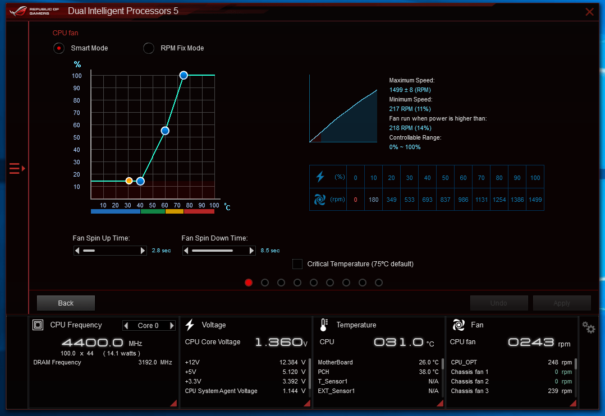The image size is (605, 416).
Task: Select Smart Mode radio button
Action: 58,48
